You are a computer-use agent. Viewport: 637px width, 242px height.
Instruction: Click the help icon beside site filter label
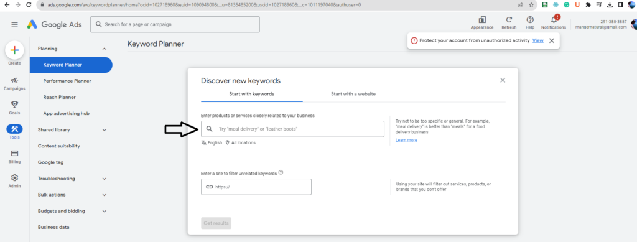click(x=281, y=172)
